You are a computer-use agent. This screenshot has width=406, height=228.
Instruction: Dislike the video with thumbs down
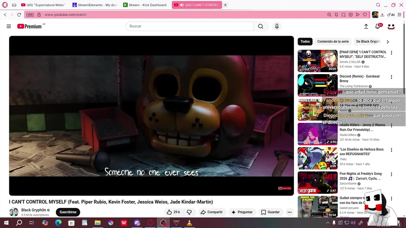point(189,212)
